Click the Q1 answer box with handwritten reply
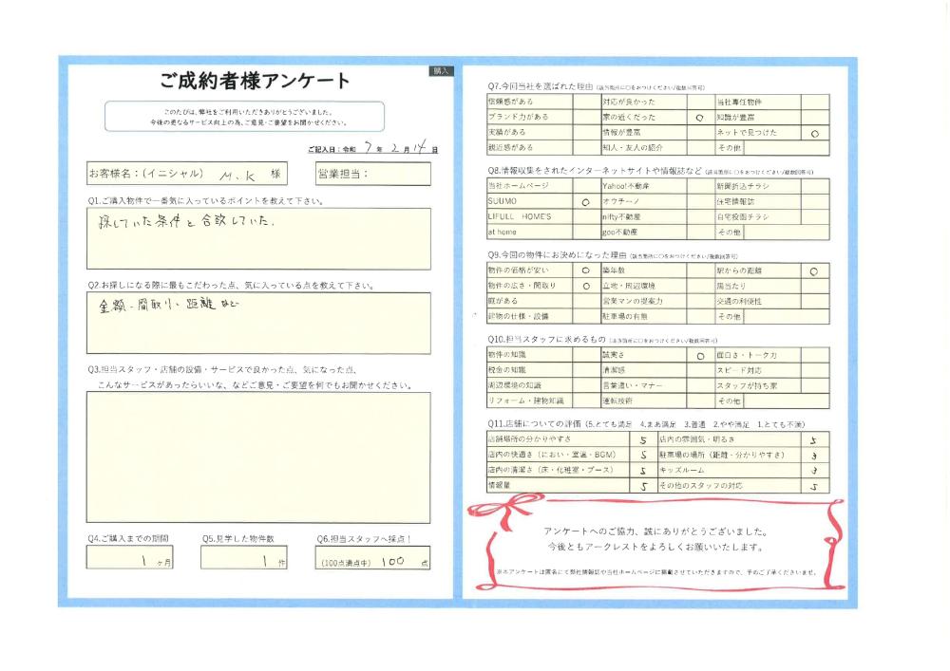 tap(258, 239)
